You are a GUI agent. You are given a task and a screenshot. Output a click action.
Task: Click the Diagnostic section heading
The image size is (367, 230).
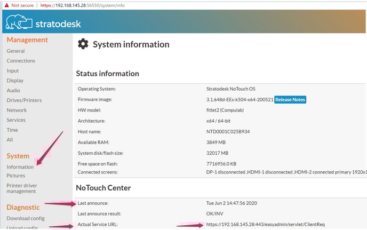23,207
